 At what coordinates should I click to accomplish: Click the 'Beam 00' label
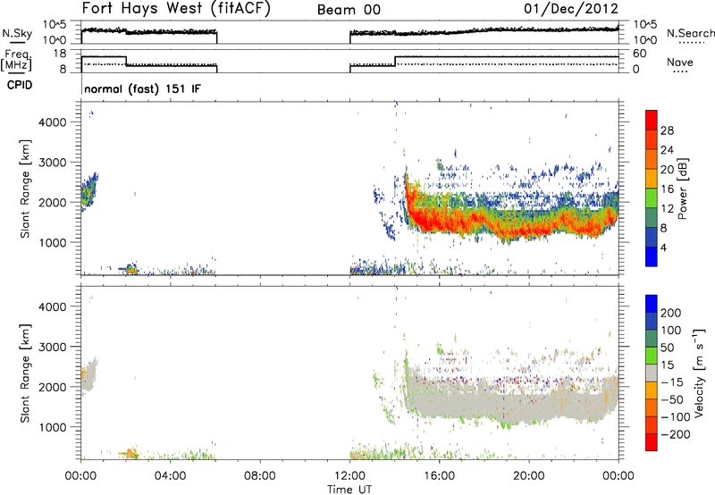click(x=349, y=10)
